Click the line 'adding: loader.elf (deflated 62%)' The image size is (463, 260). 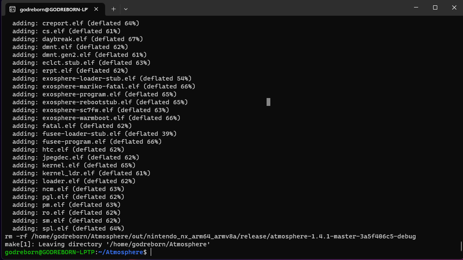coord(74,181)
